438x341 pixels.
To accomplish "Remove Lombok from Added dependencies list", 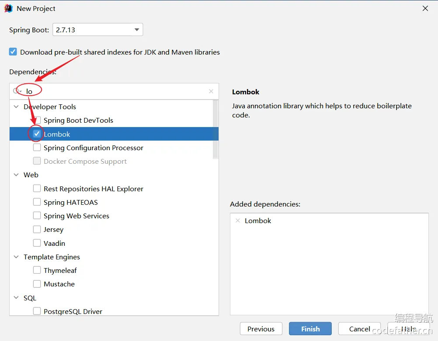I will pos(238,221).
